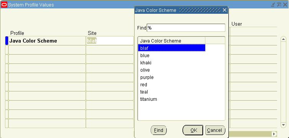Select blaf in the color scheme list
The width and height of the screenshot is (289, 138).
[x=172, y=48]
